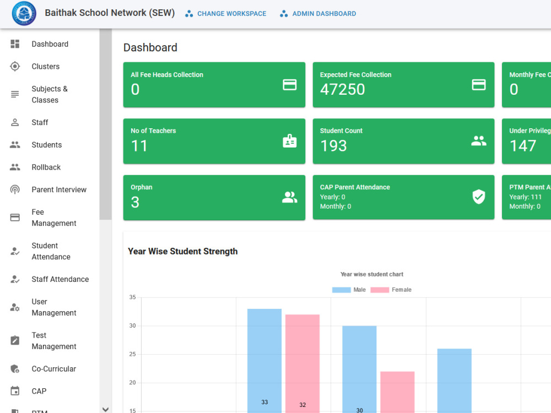Toggle the Female legend swatch in chart
Image resolution: width=551 pixels, height=413 pixels.
tap(380, 290)
